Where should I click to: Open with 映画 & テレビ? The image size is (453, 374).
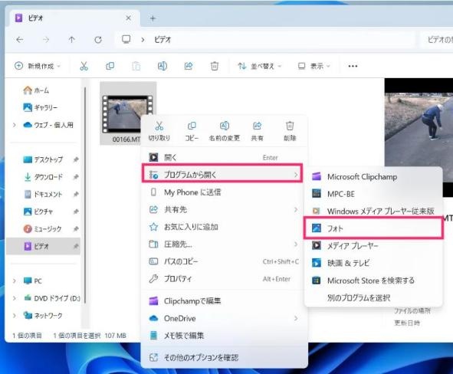pyautogui.click(x=373, y=263)
